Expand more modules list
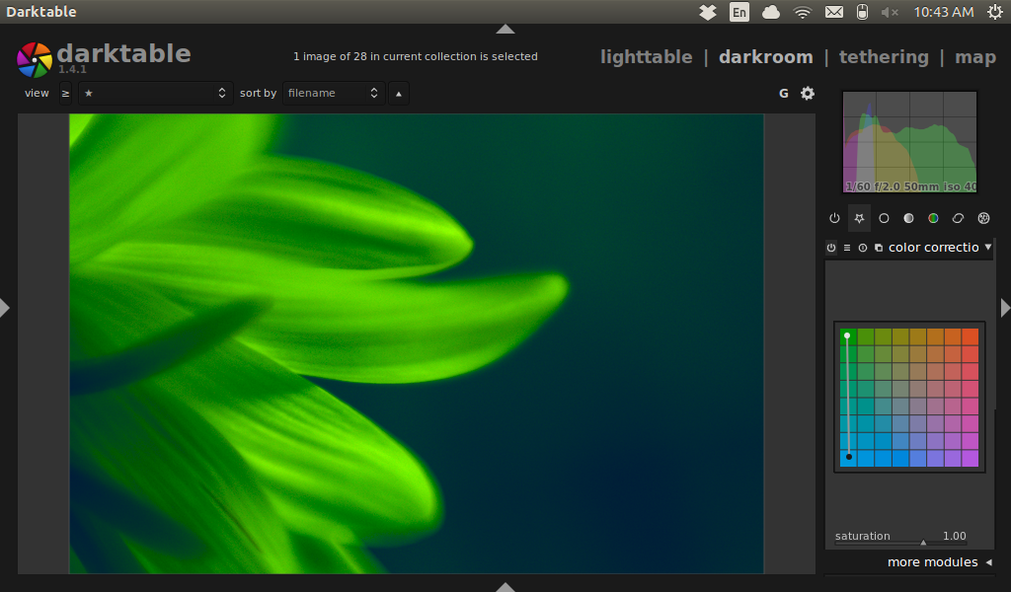 click(x=932, y=561)
